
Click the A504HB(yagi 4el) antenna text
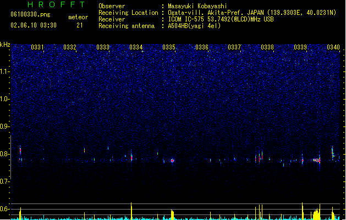194,26
